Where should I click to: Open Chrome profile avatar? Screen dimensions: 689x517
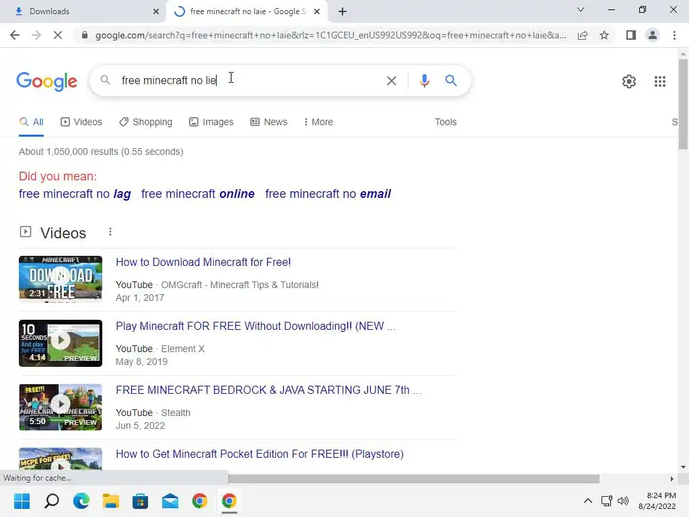653,35
